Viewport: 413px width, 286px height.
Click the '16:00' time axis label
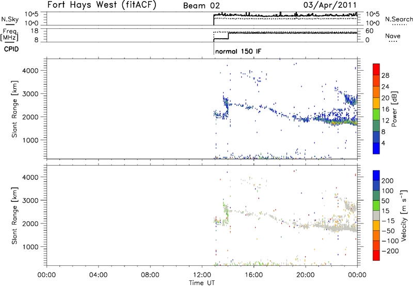(253, 275)
